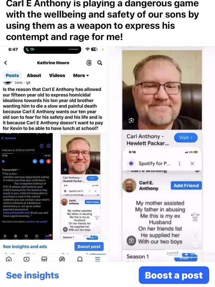Close the Spotify for P... panel
This screenshot has width=215, height=287.
(x=192, y=163)
